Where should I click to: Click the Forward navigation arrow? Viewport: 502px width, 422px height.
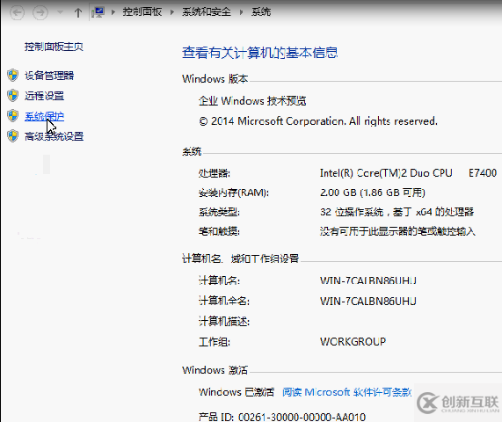40,13
